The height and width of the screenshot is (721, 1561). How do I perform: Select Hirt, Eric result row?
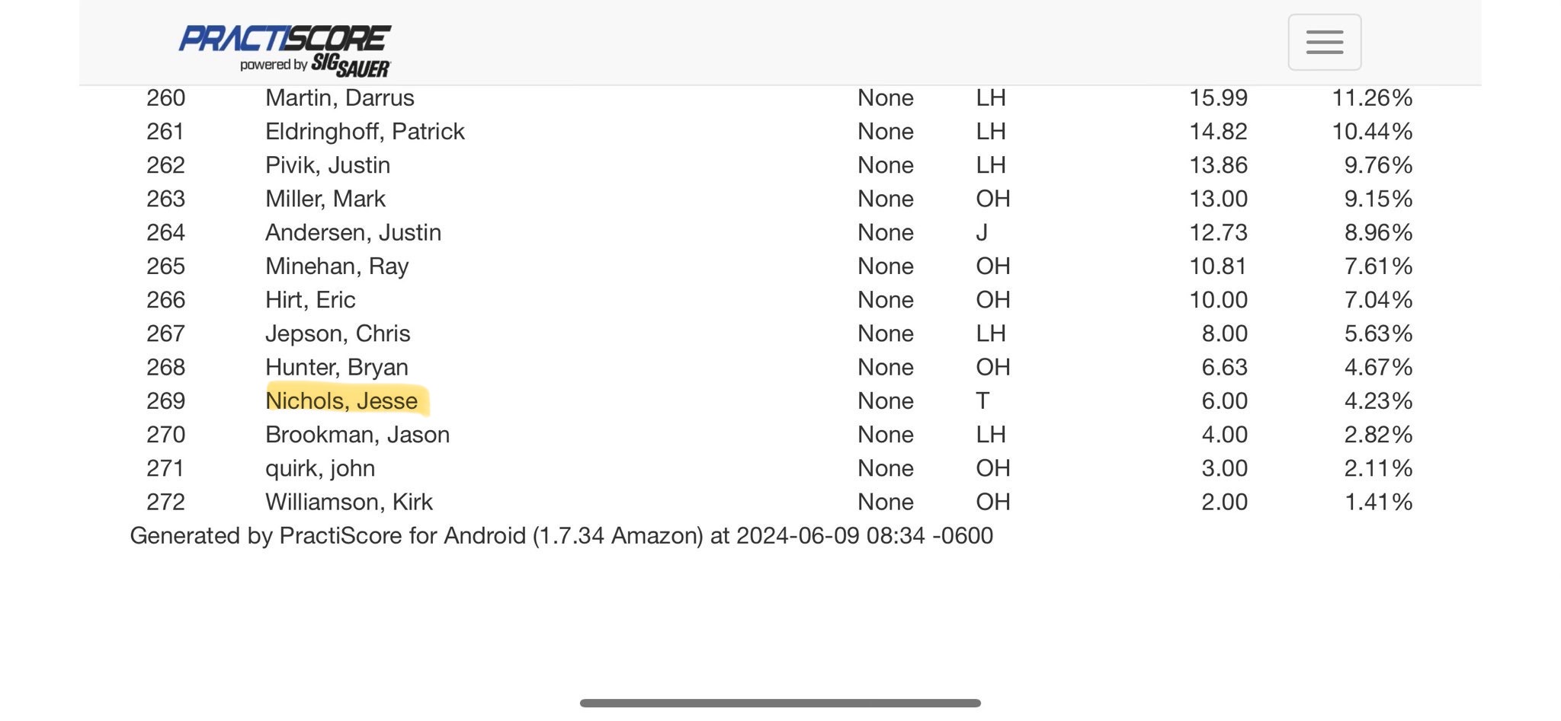click(x=779, y=299)
